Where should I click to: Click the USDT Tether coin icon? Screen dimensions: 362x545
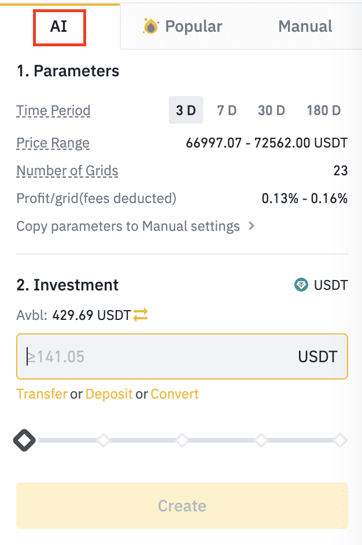[x=301, y=285]
